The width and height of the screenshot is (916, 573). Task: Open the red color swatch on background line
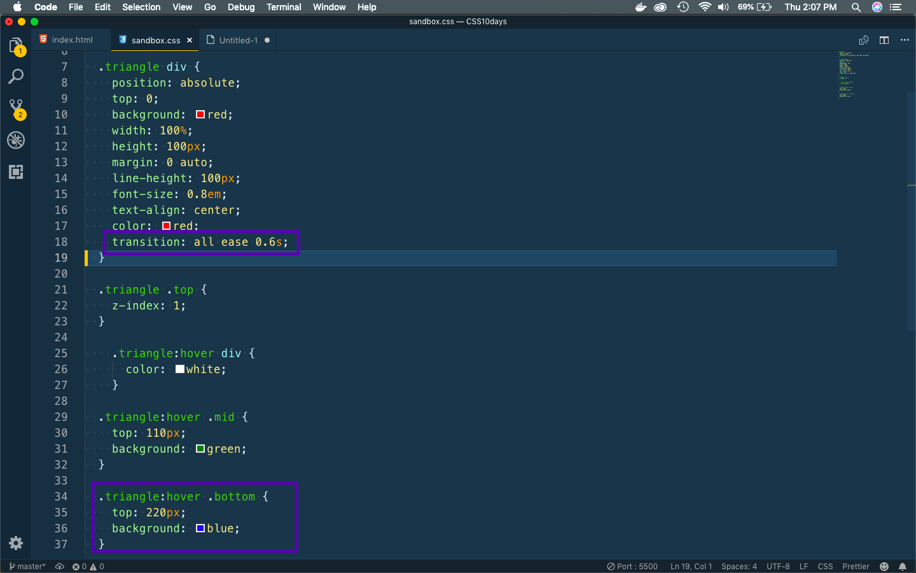point(200,115)
